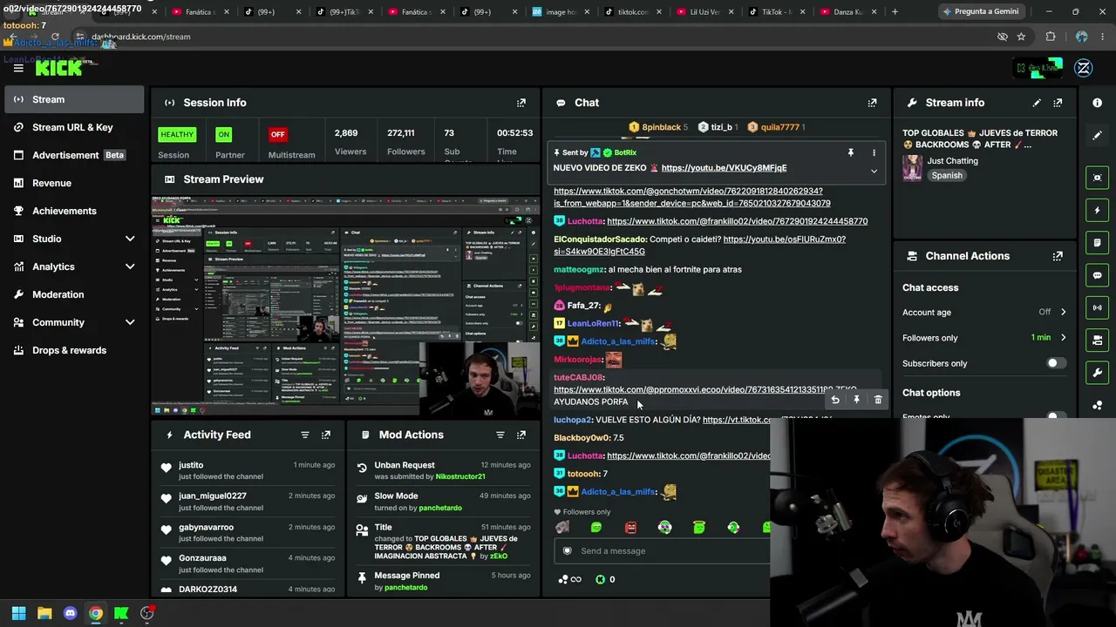
Task: Delete tuteCABJ08's chat message
Action: click(878, 400)
